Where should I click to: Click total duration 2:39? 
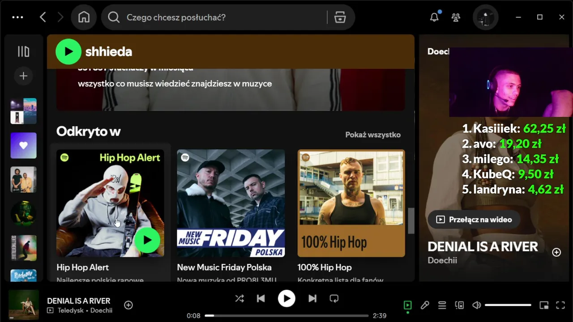click(380, 316)
